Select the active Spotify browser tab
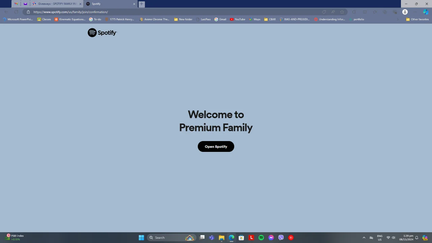This screenshot has width=432, height=243. (110, 4)
